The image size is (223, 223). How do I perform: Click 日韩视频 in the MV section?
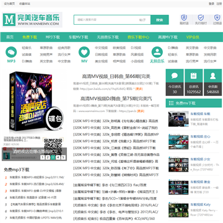pyautogui.click(x=101, y=55)
